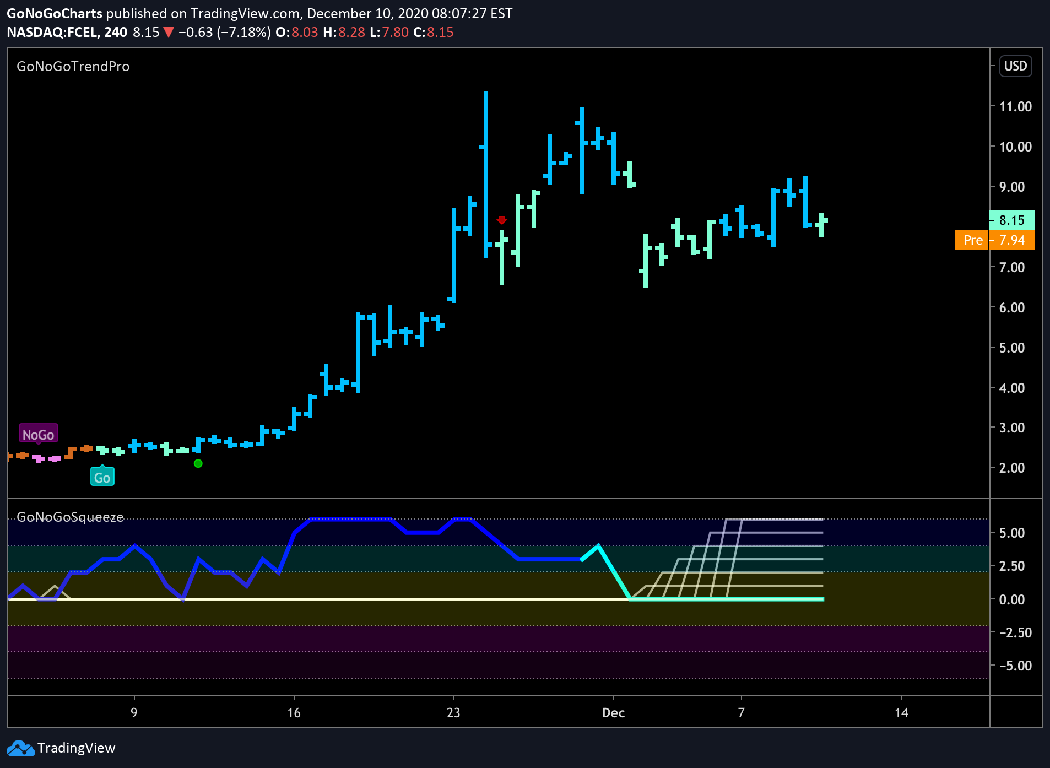This screenshot has width=1050, height=768.
Task: Click the GoNoGoCharts publisher name
Action: point(55,13)
